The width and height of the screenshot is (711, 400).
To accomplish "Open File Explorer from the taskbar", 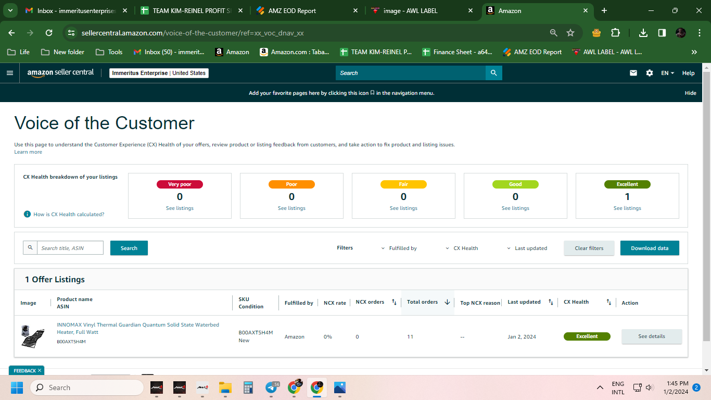I will pos(225,387).
